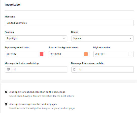Click the Position dropdown chevron arrow

(x=64, y=38)
